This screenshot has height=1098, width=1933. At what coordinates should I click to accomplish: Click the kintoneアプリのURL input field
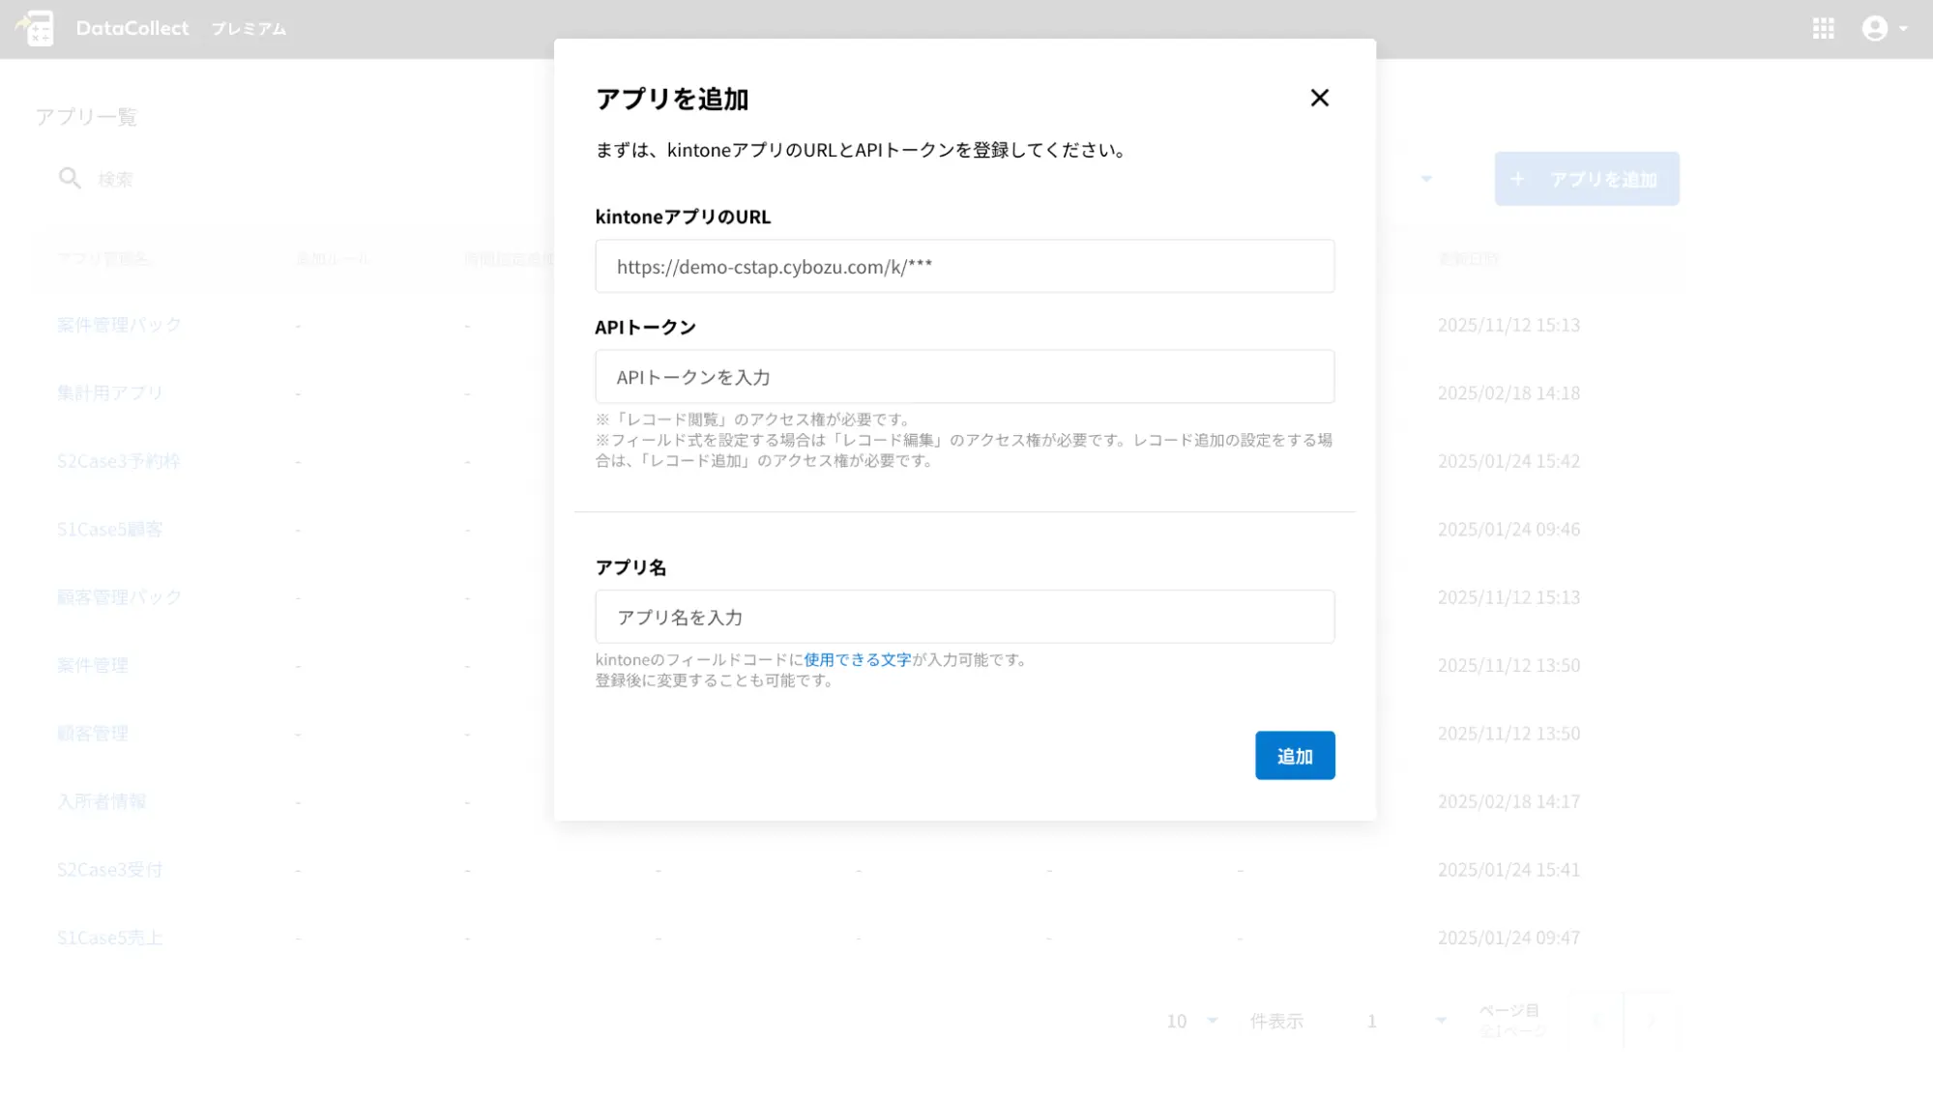(964, 266)
